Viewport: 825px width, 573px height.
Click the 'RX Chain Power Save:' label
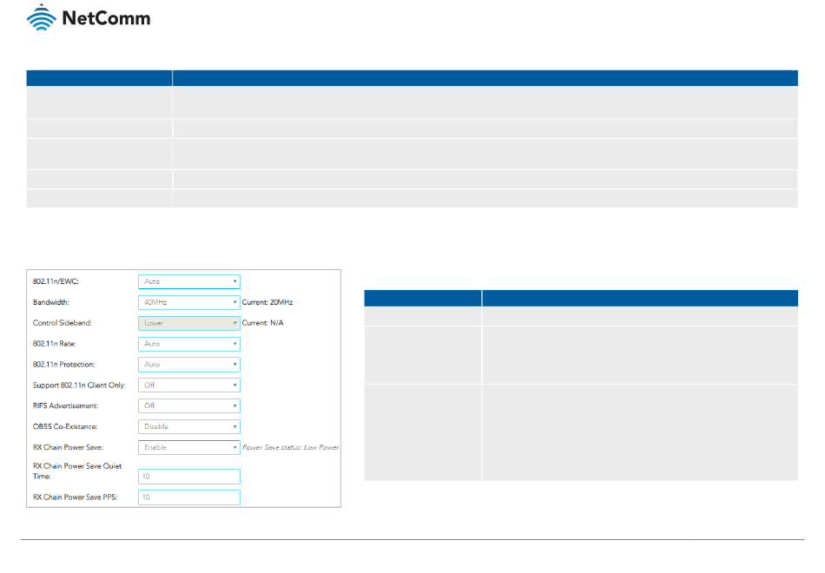tap(68, 447)
